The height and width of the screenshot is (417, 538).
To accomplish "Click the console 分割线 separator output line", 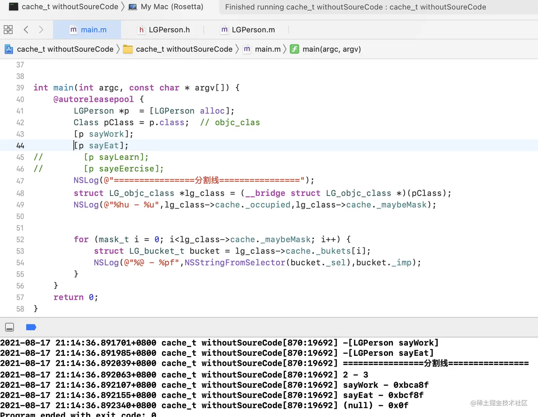I will point(436,363).
